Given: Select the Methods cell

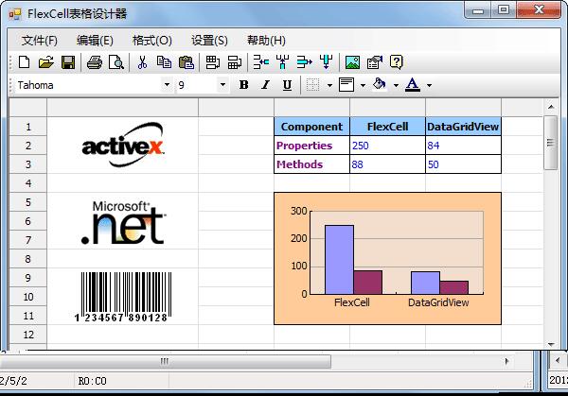Looking at the screenshot, I should click(x=311, y=164).
